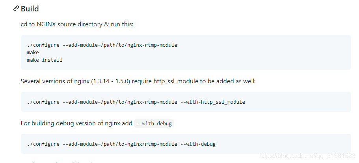Click the '(1.3.14 - 1.5.0)' version range
The width and height of the screenshot is (359, 163).
click(111, 81)
